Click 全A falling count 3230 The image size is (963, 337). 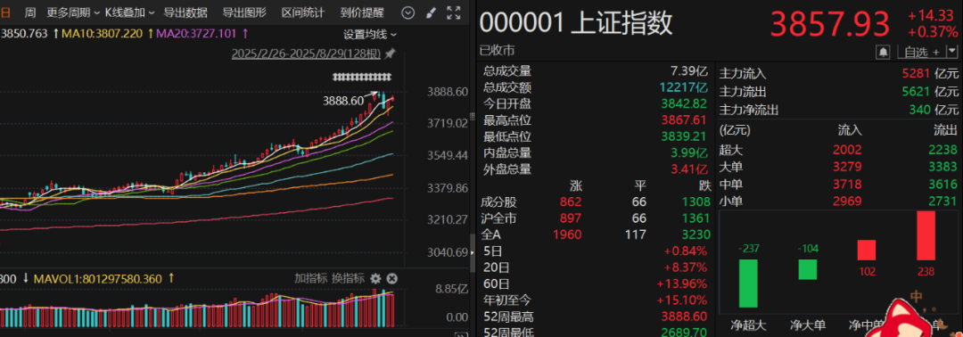coord(696,234)
